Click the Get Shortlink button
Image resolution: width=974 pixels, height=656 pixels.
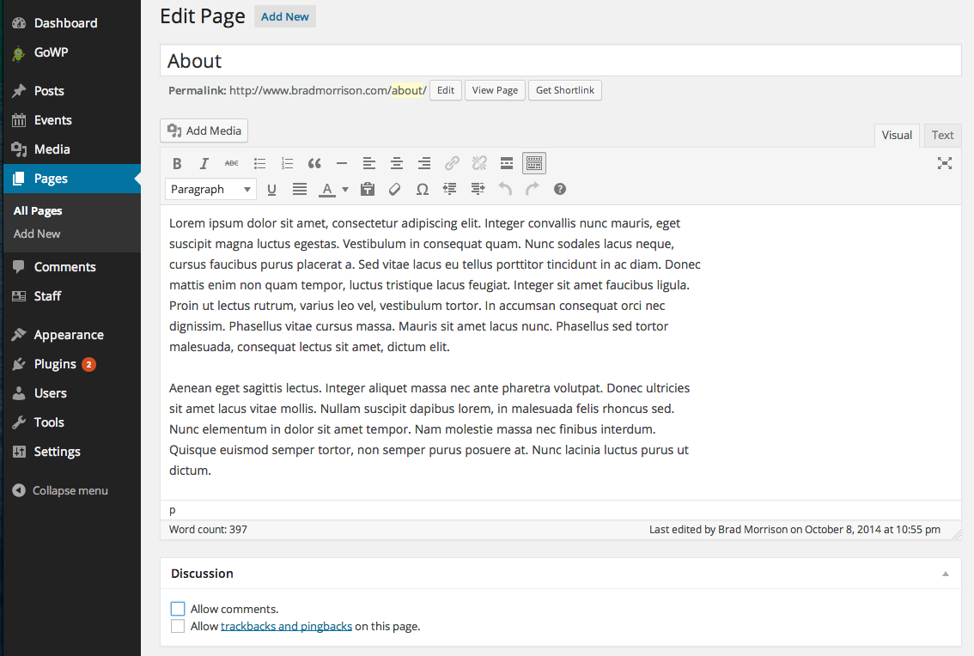click(564, 90)
